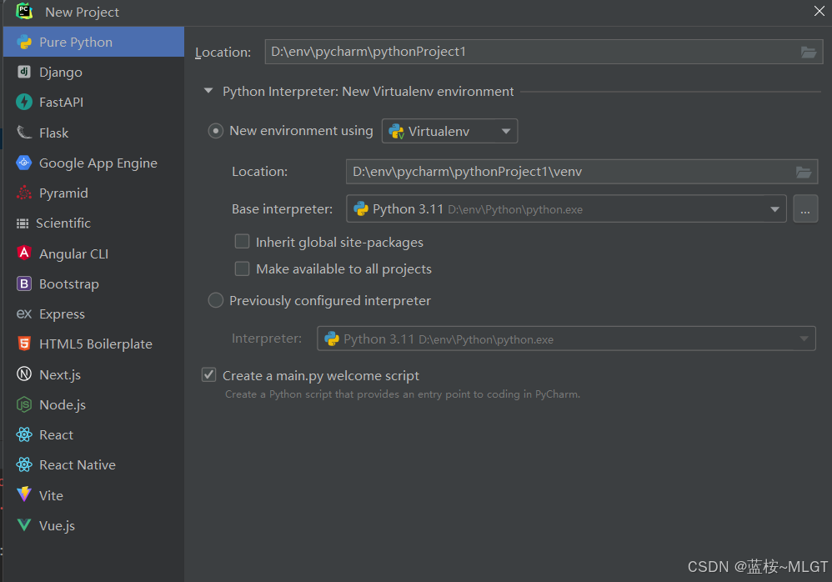Uncheck Create a main.py welcome script
The width and height of the screenshot is (832, 582).
(208, 374)
